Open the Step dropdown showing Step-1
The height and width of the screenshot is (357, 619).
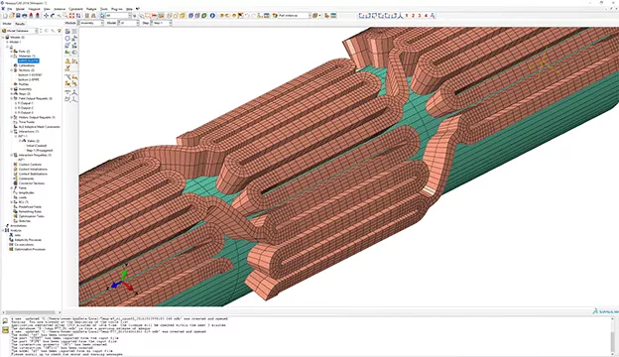(x=162, y=23)
